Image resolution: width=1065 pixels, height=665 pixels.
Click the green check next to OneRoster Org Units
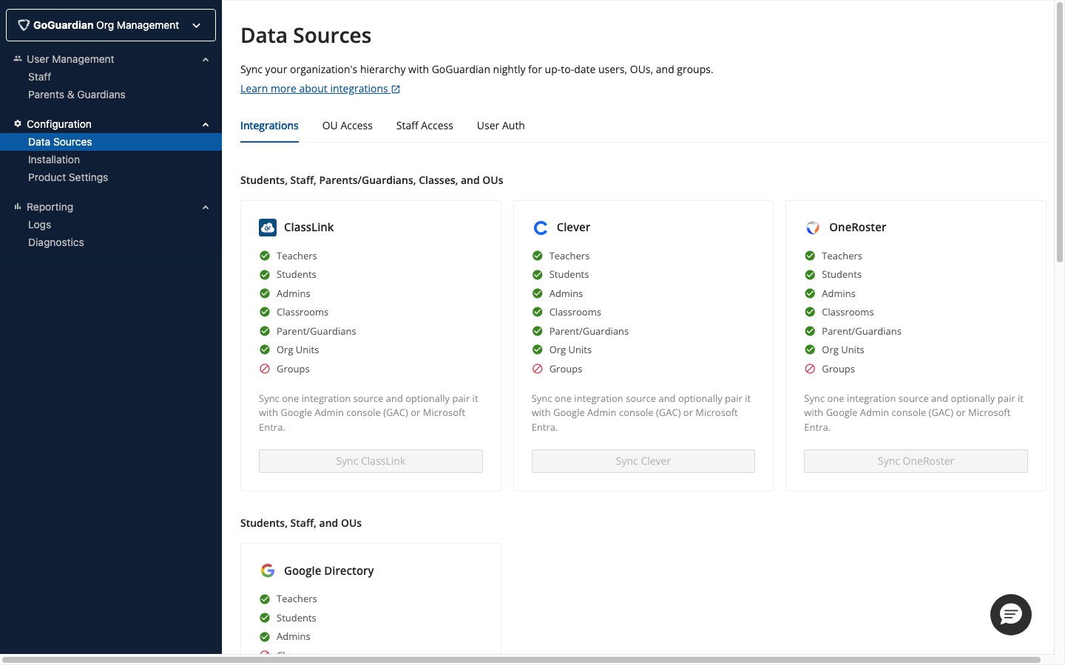point(810,349)
